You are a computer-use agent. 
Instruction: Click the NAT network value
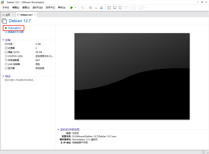[38, 60]
